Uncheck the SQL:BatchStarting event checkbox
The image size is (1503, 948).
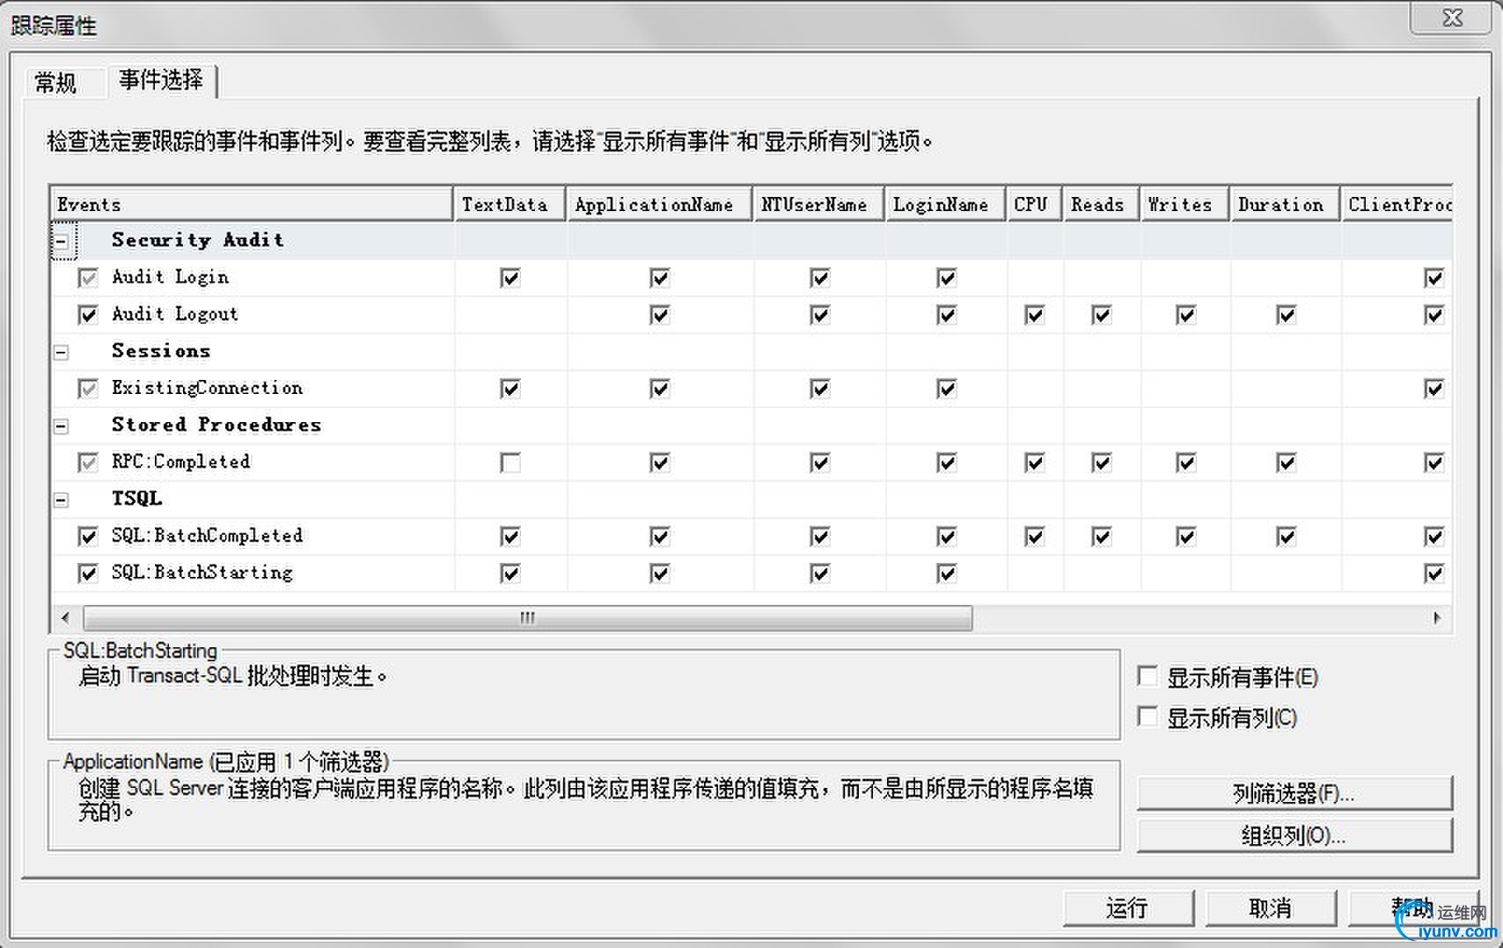click(88, 573)
